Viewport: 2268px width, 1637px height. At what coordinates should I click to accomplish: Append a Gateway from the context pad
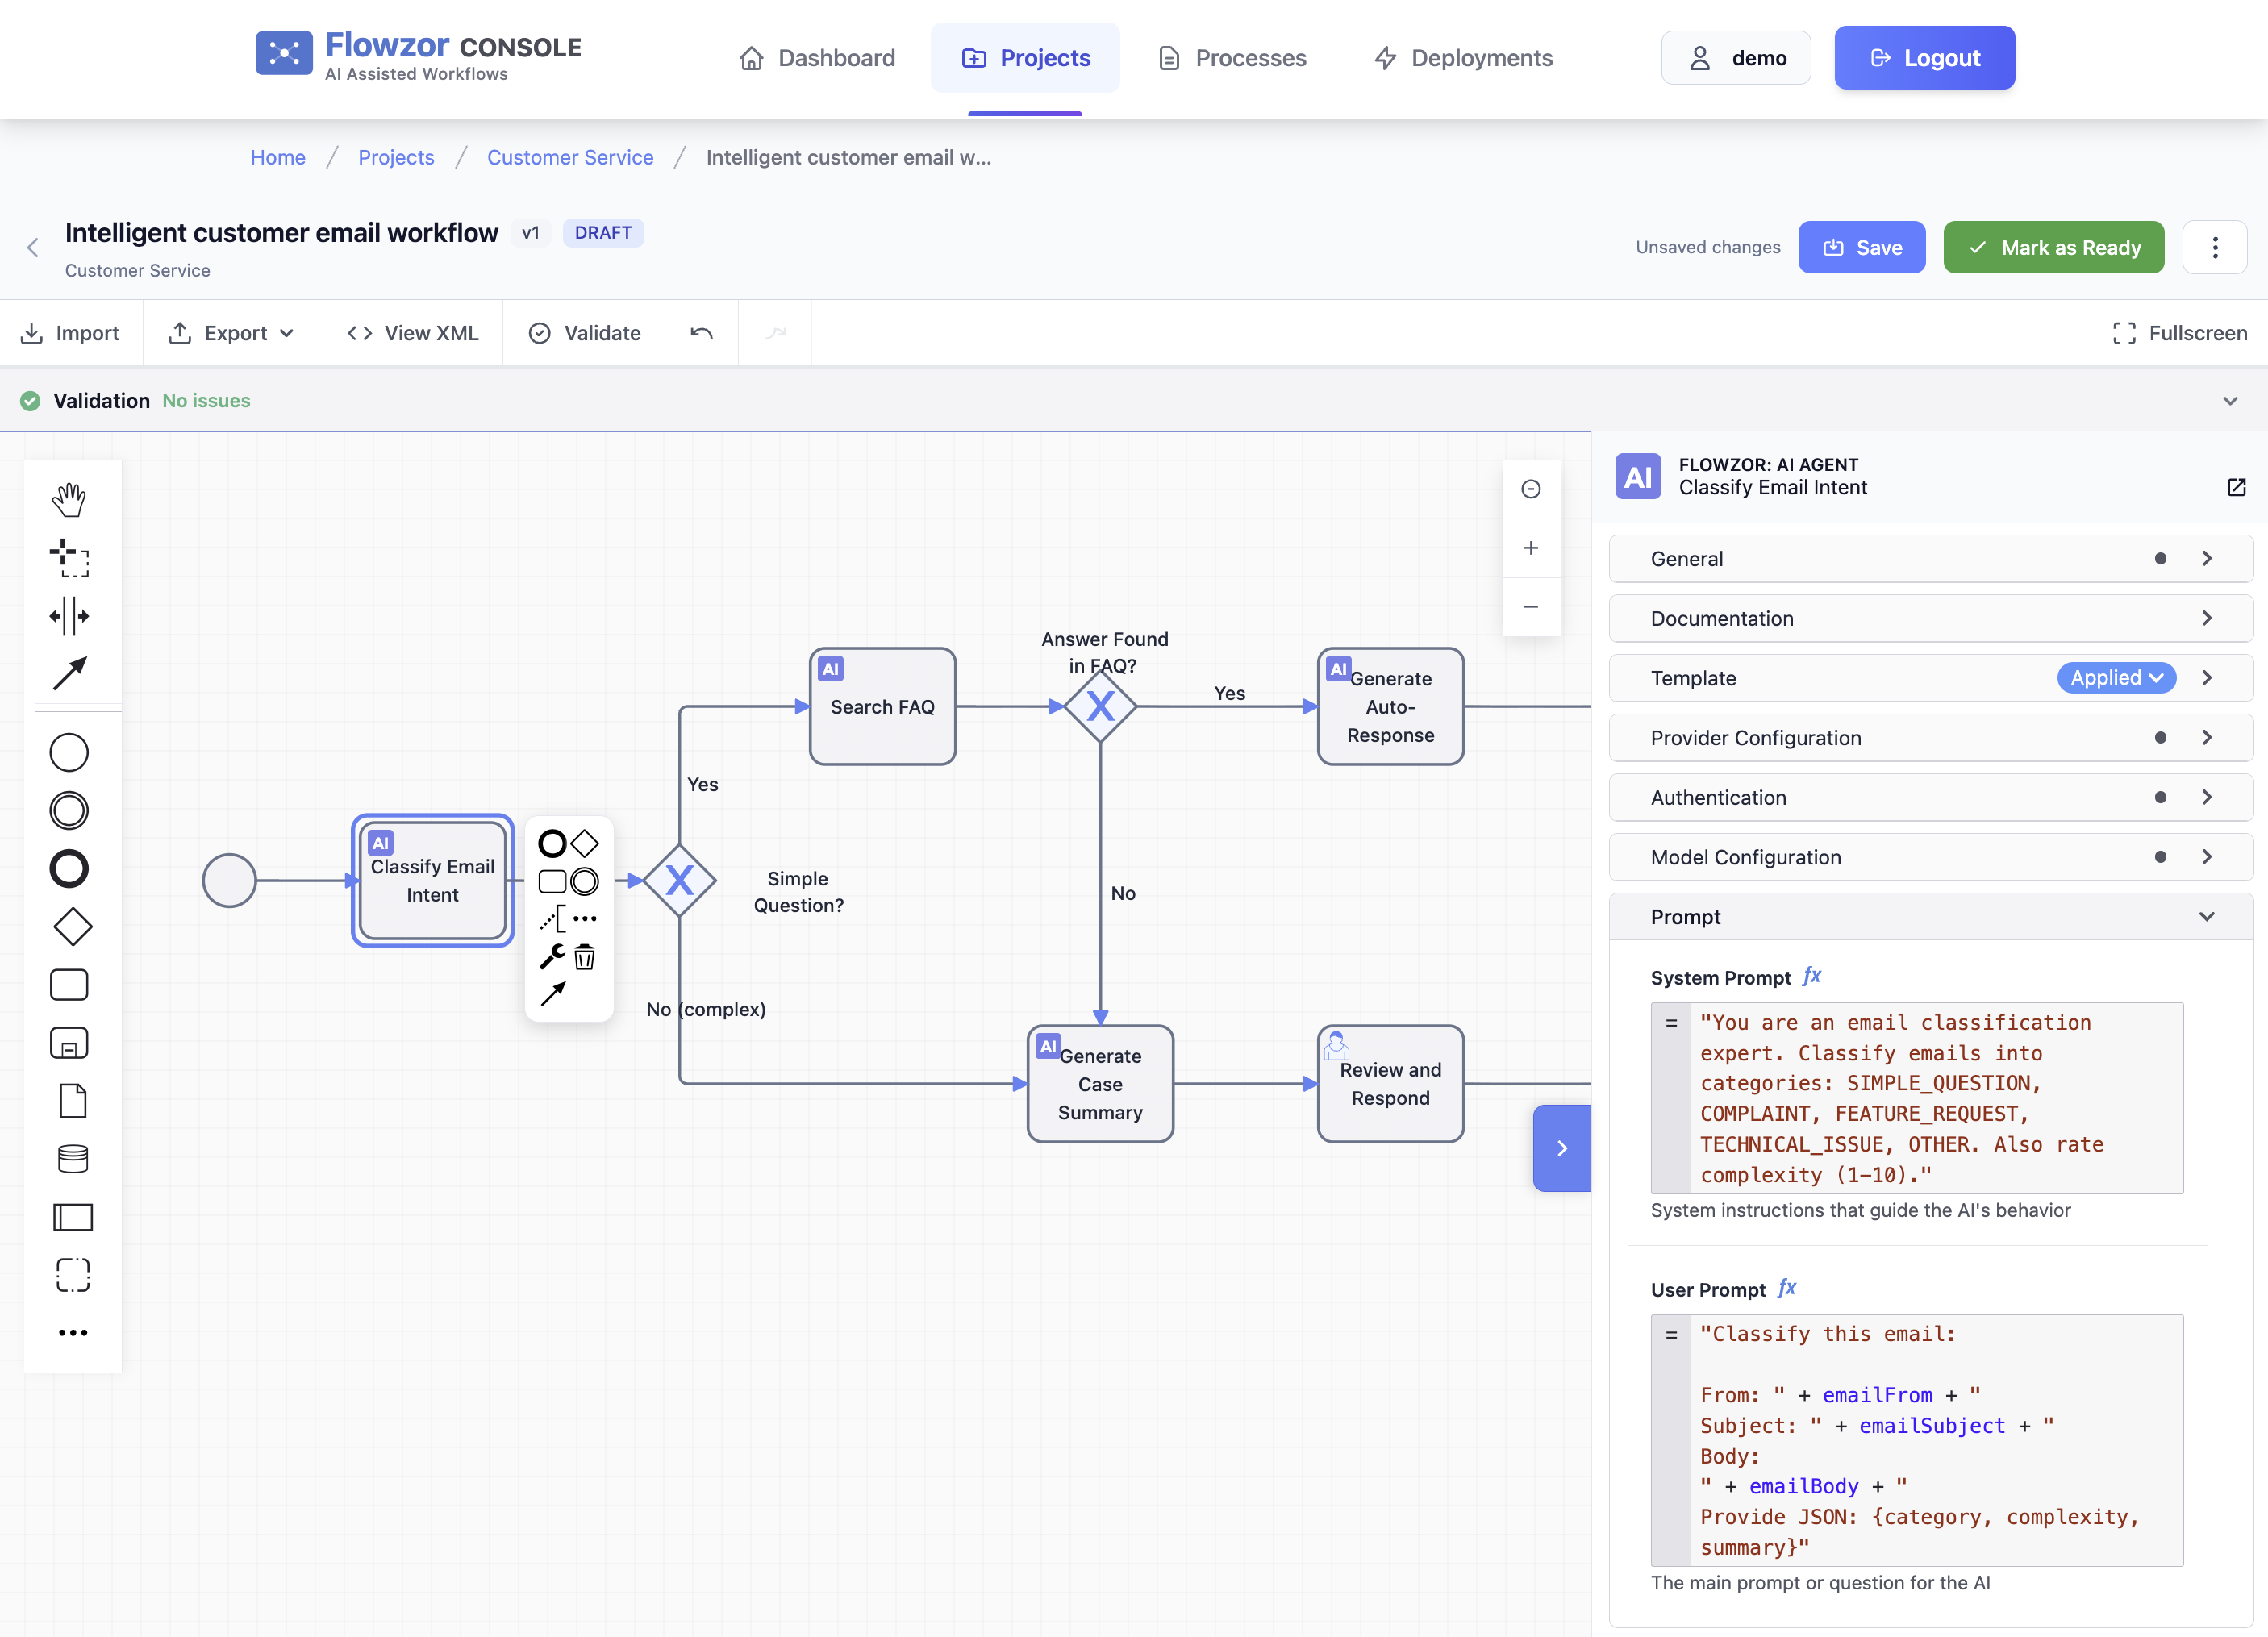pos(585,843)
